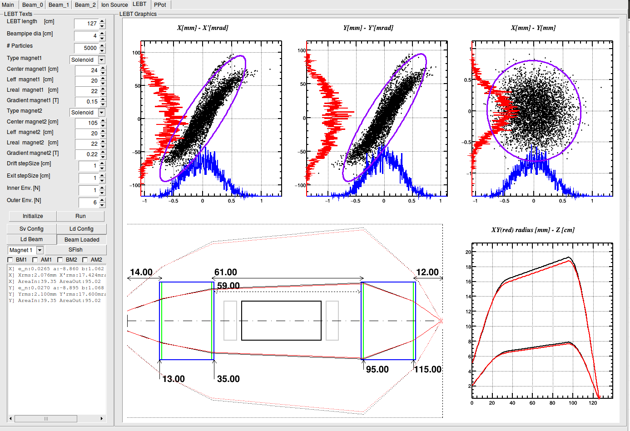Image resolution: width=630 pixels, height=431 pixels.
Task: Lower Gradient magnet2 with the down arrow
Action: coord(103,157)
